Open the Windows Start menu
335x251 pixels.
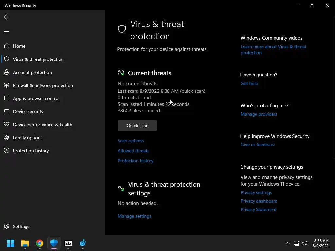pyautogui.click(x=11, y=243)
